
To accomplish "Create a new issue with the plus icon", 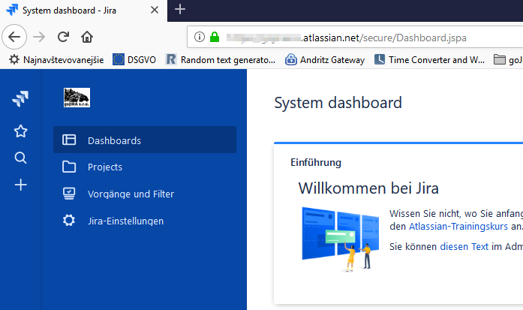I will tap(21, 185).
